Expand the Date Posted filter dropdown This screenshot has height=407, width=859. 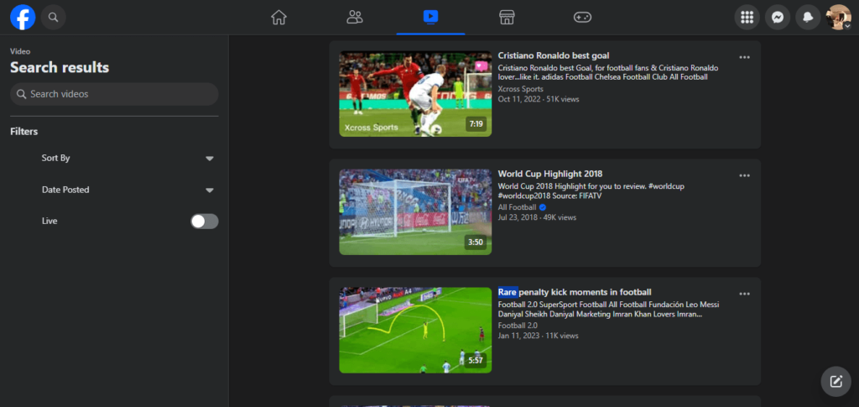(x=210, y=190)
